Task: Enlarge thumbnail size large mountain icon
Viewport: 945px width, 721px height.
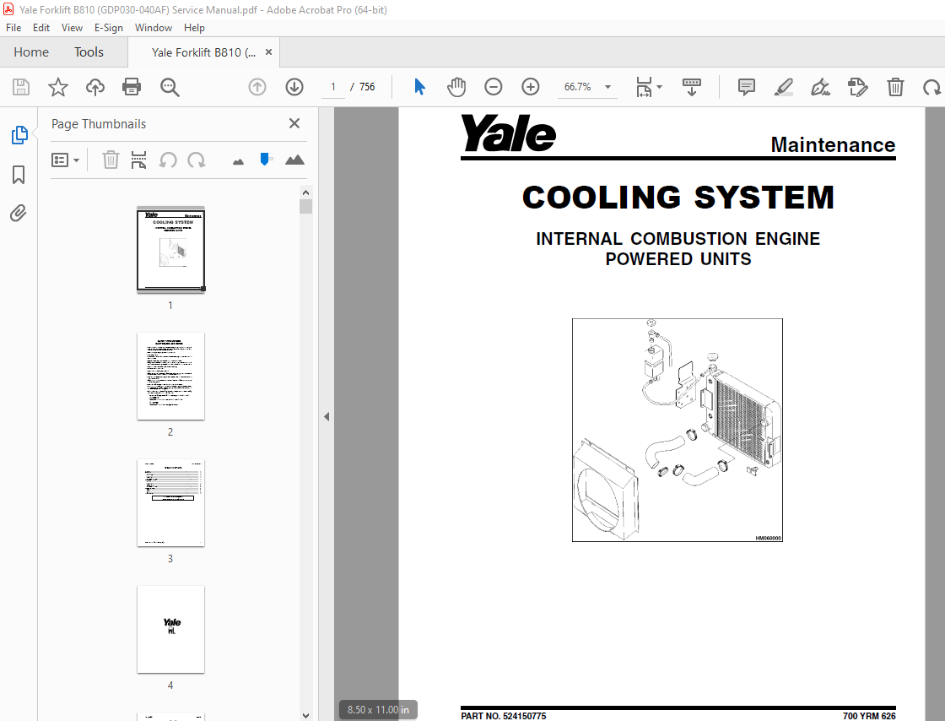Action: [294, 160]
